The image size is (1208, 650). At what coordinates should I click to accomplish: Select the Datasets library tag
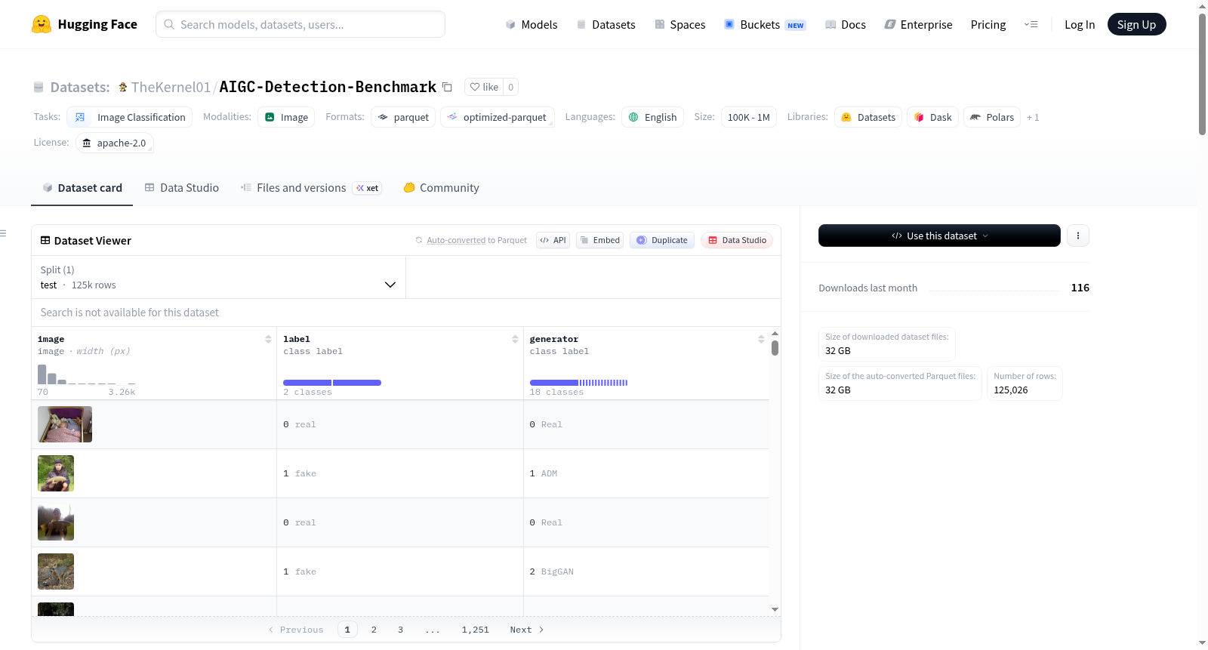pyautogui.click(x=868, y=117)
